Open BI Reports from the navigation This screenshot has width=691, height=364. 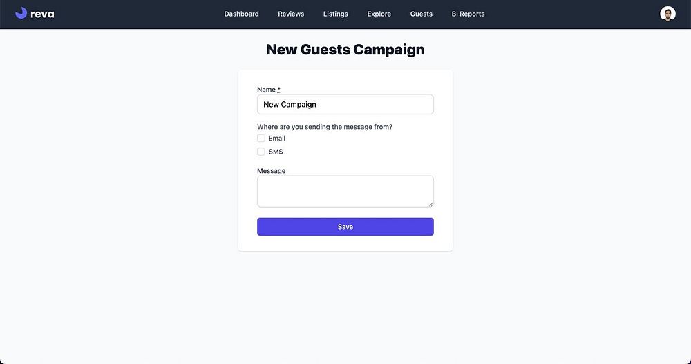click(x=468, y=14)
